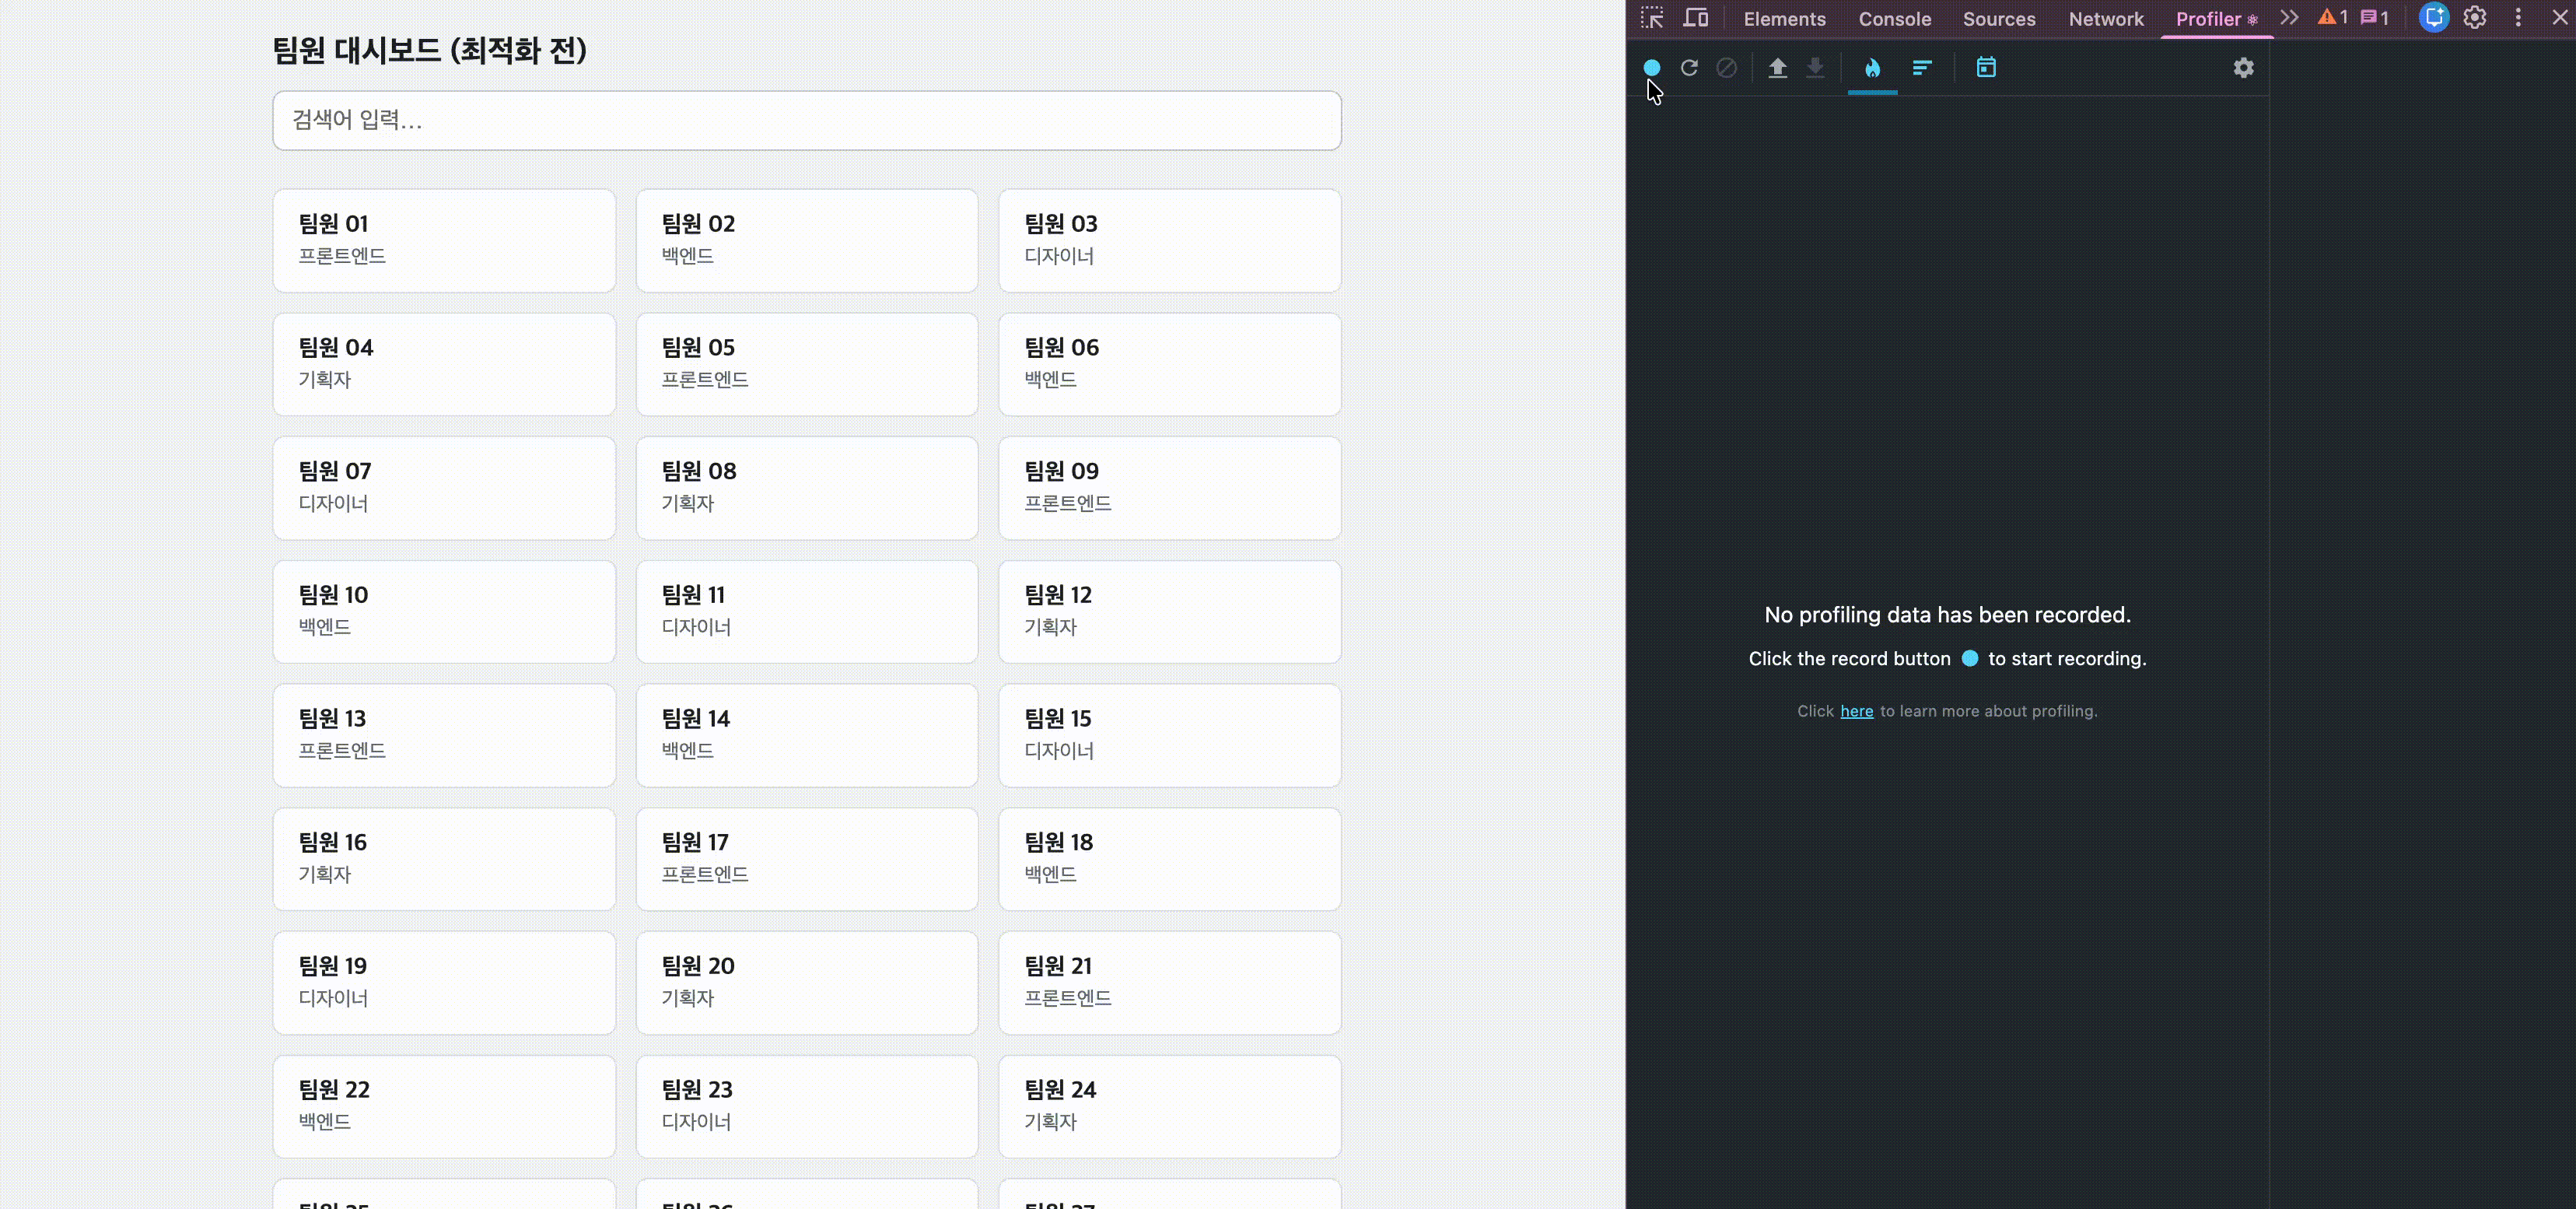The image size is (2576, 1209).
Task: Select the 팀원 09 card
Action: point(1170,488)
